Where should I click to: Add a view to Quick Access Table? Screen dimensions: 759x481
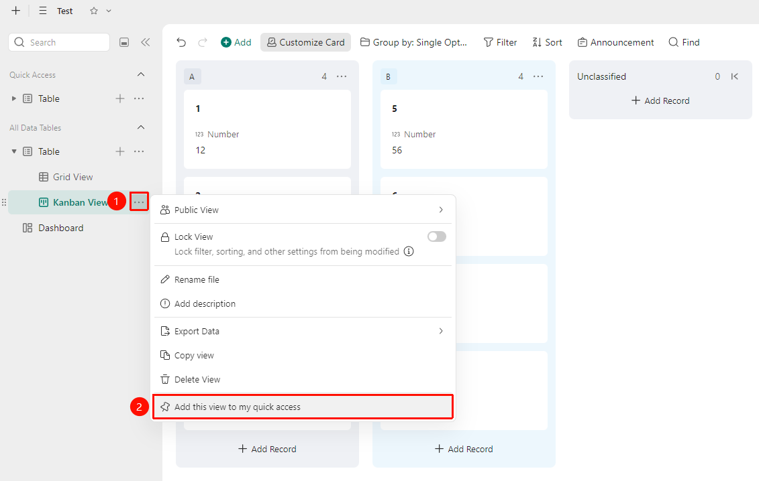point(120,98)
